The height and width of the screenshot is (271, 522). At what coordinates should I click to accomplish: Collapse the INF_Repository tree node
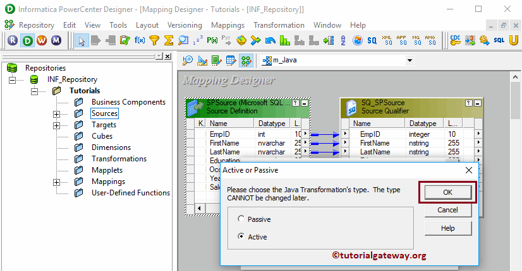pyautogui.click(x=12, y=79)
